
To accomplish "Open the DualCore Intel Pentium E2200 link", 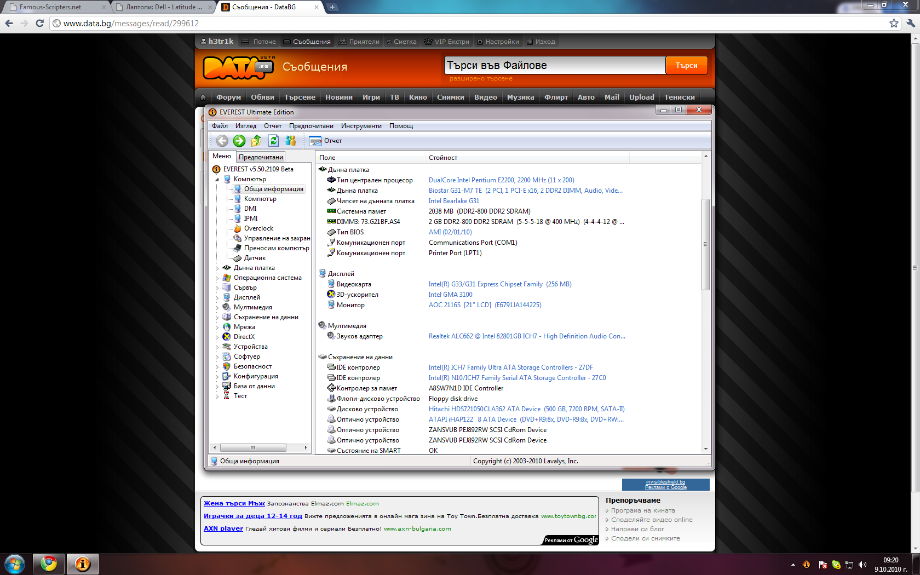I will (x=501, y=180).
